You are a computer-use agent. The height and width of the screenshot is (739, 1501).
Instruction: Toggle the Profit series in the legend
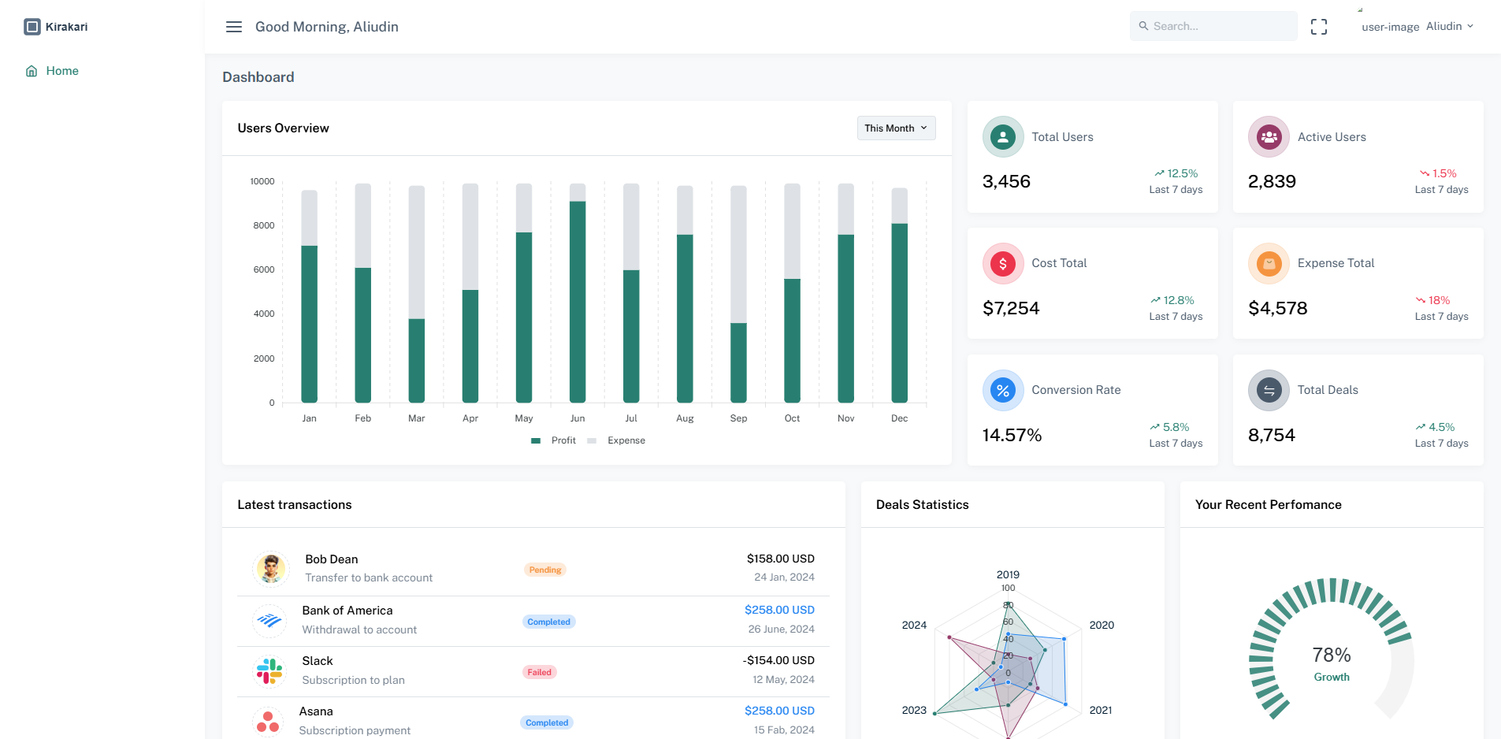click(x=554, y=440)
